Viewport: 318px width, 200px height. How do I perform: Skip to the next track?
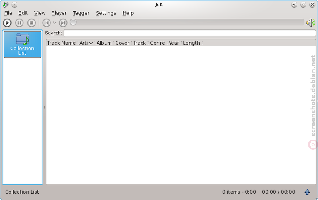63,23
